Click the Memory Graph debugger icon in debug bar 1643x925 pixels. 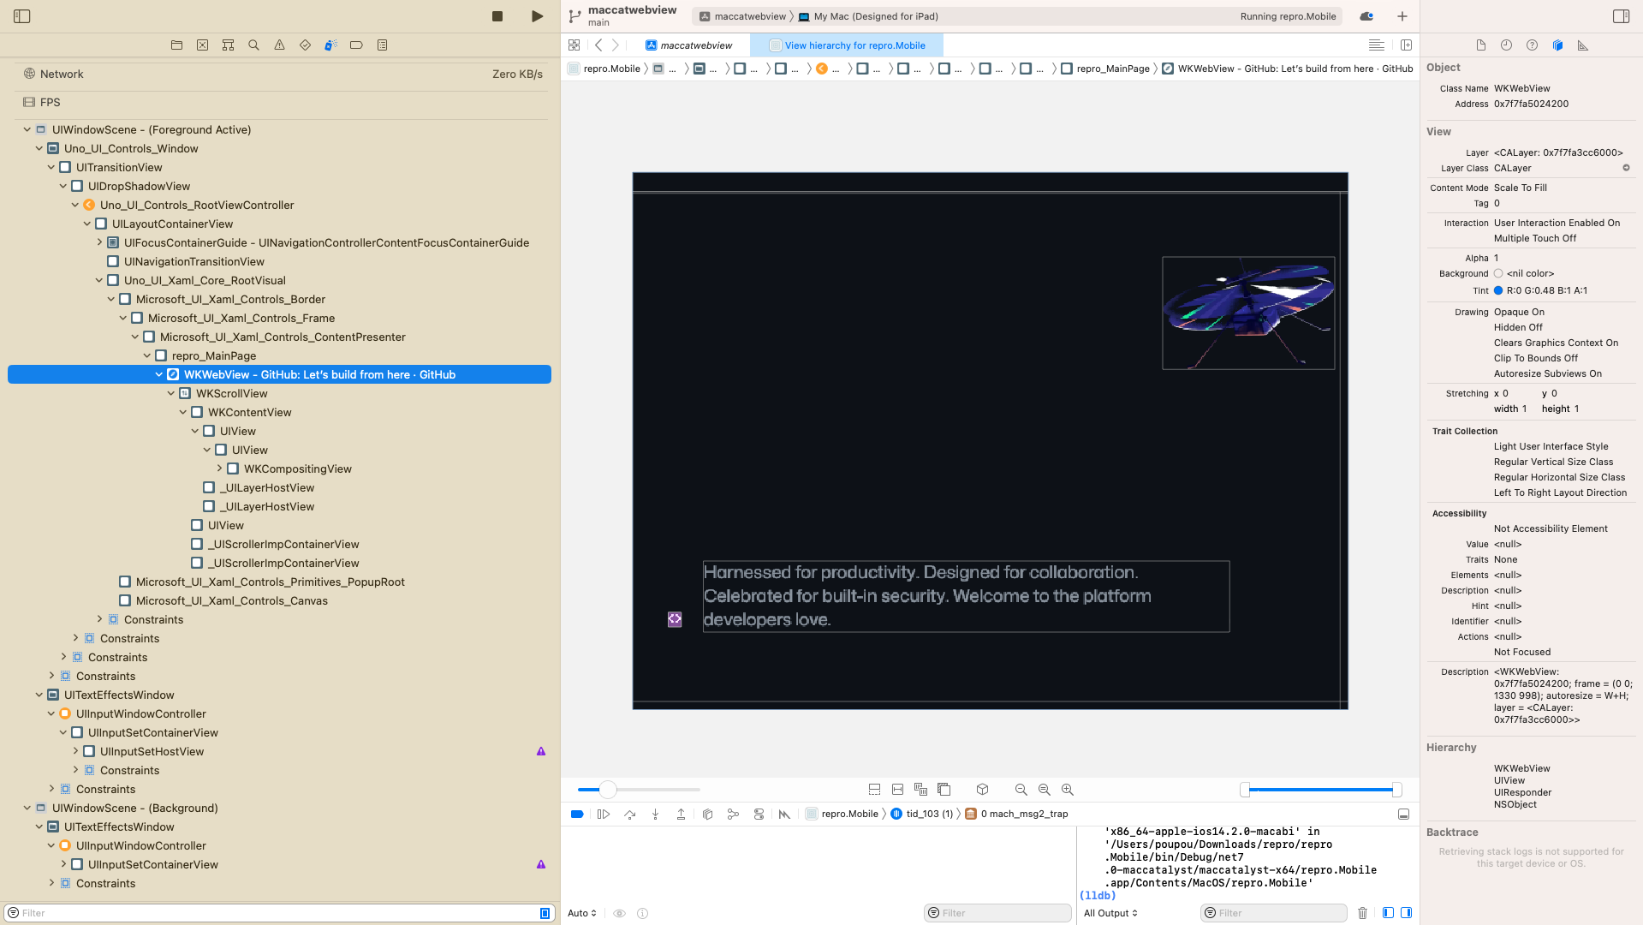[x=734, y=814]
